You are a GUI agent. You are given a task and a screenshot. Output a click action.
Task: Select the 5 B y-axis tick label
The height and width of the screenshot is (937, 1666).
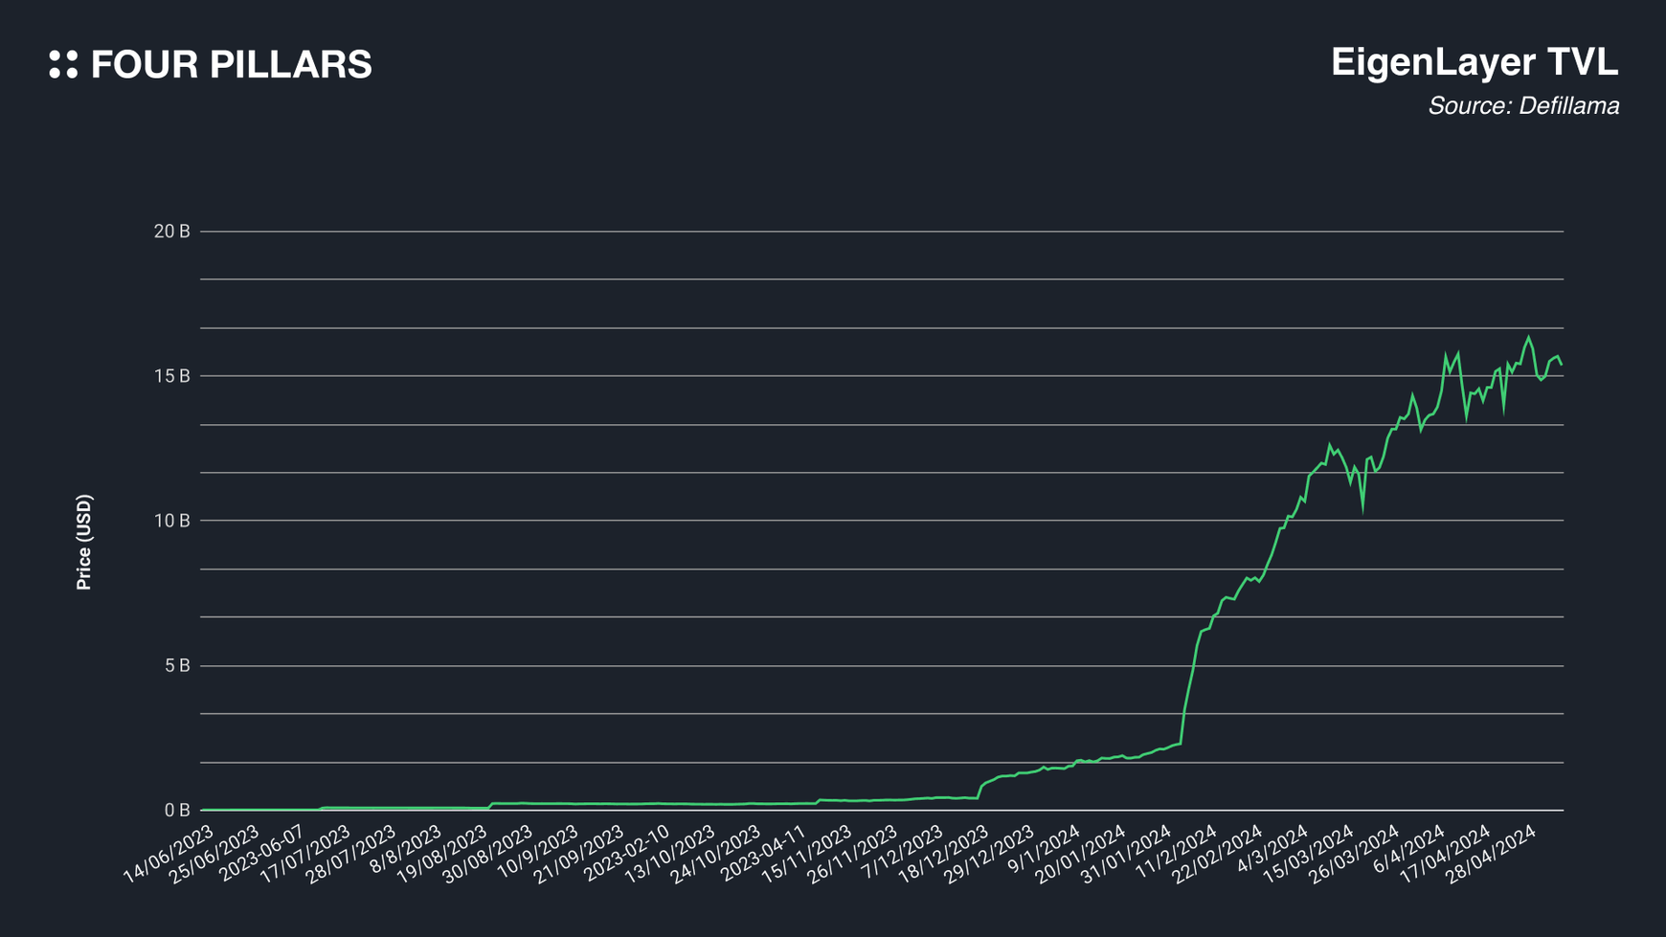pos(177,666)
